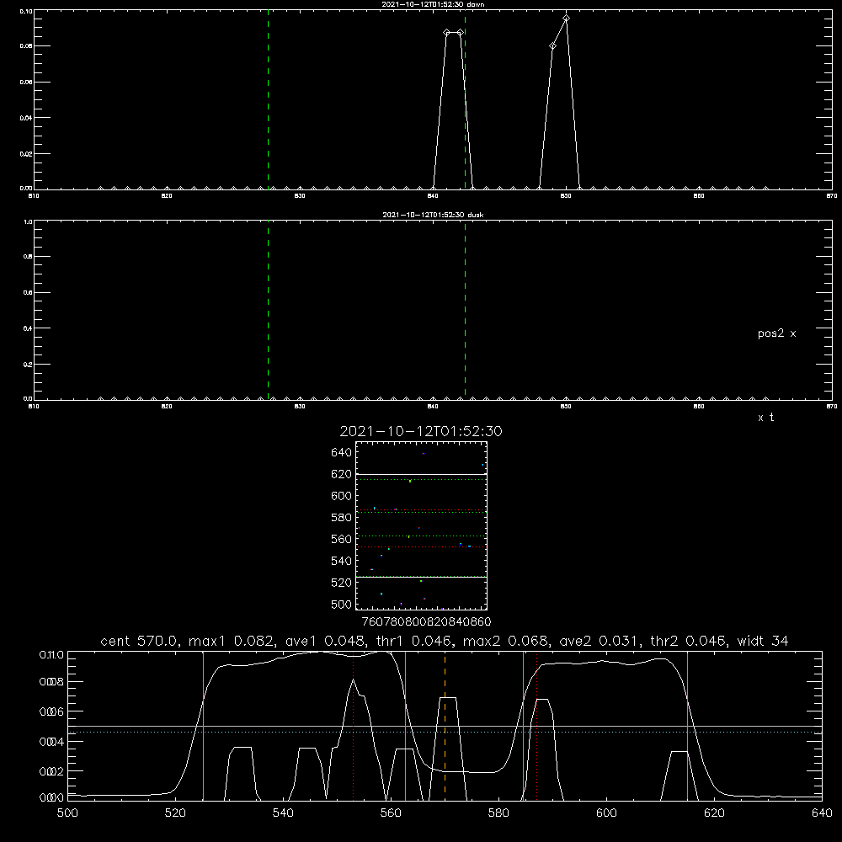Screen dimensions: 842x842
Task: Click 'thr2 0.046' in the bottom plot title
Action: [688, 641]
